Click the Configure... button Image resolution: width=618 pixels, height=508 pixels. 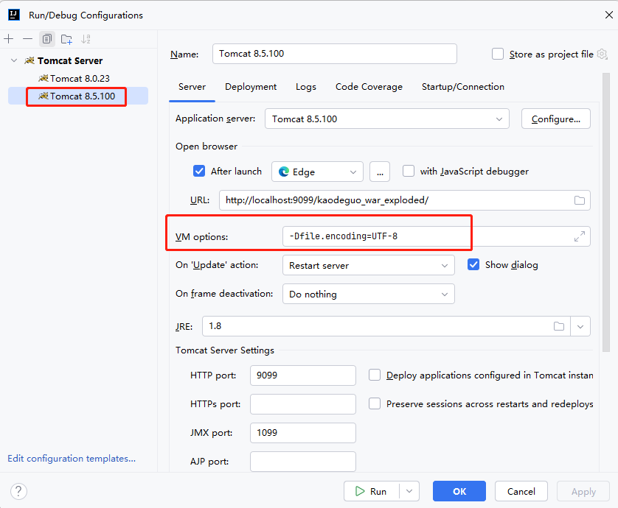555,119
